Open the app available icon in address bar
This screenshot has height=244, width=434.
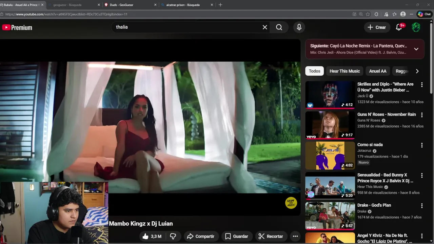(354, 14)
